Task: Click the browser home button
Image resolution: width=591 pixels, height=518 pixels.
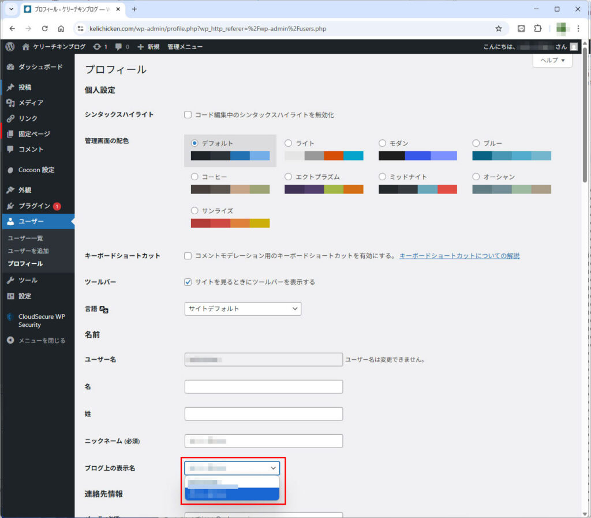Action: point(61,28)
